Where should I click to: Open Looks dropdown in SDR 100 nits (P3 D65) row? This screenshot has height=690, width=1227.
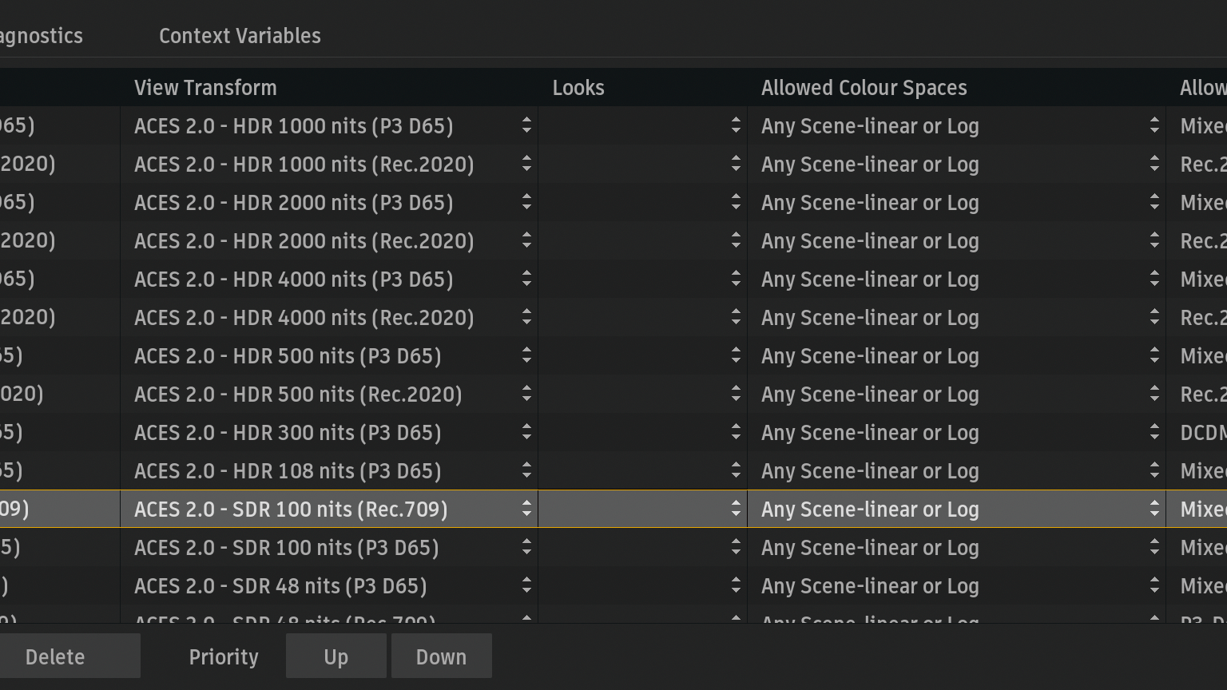643,548
